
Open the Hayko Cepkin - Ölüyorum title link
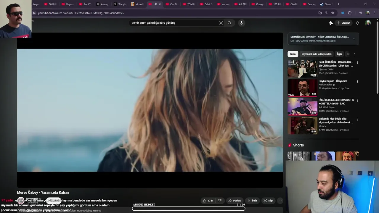pos(333,81)
